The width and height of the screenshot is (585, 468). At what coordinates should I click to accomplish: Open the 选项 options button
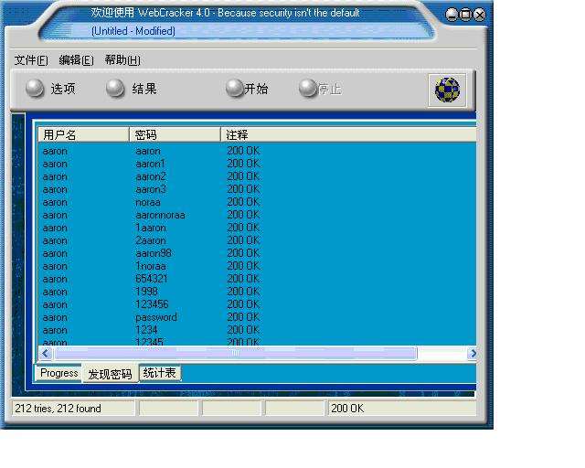tap(50, 89)
